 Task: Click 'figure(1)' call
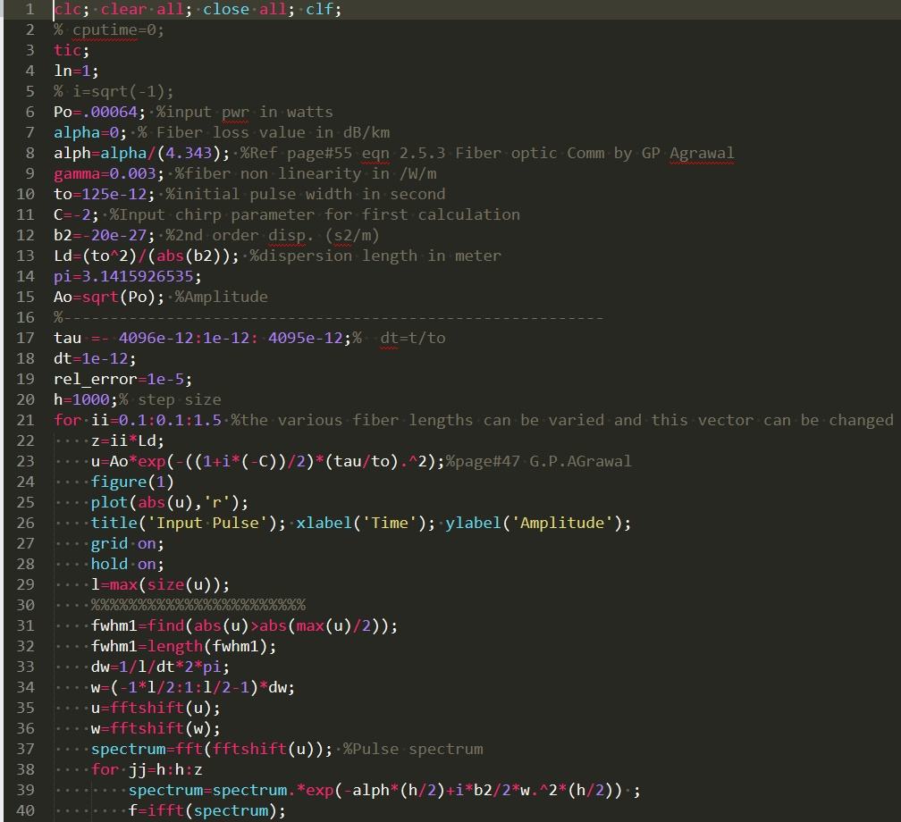pos(132,482)
